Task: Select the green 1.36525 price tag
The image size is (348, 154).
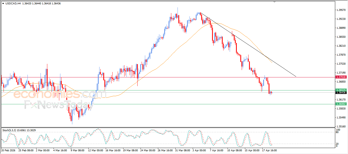Action: point(341,90)
